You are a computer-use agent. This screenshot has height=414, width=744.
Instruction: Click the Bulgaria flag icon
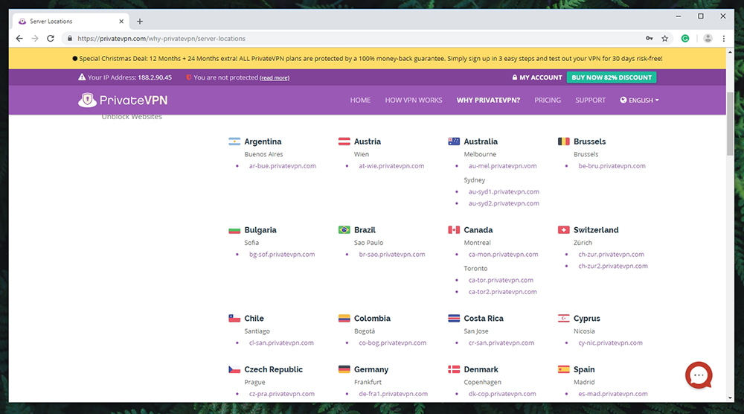pyautogui.click(x=234, y=230)
